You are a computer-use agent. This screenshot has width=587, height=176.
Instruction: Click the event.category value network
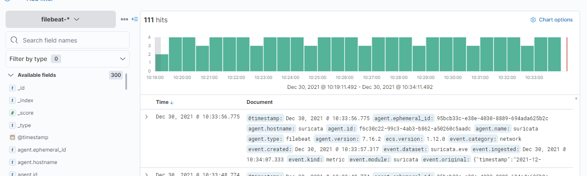pos(510,139)
